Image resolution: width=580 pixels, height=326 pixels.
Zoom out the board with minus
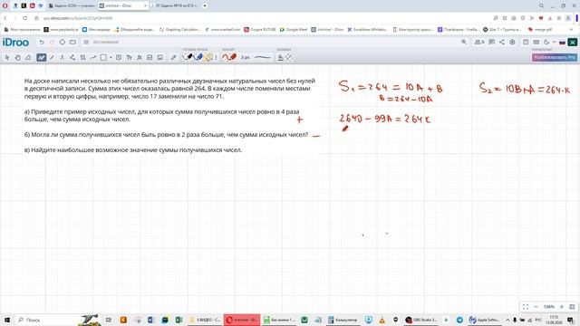coord(536,307)
